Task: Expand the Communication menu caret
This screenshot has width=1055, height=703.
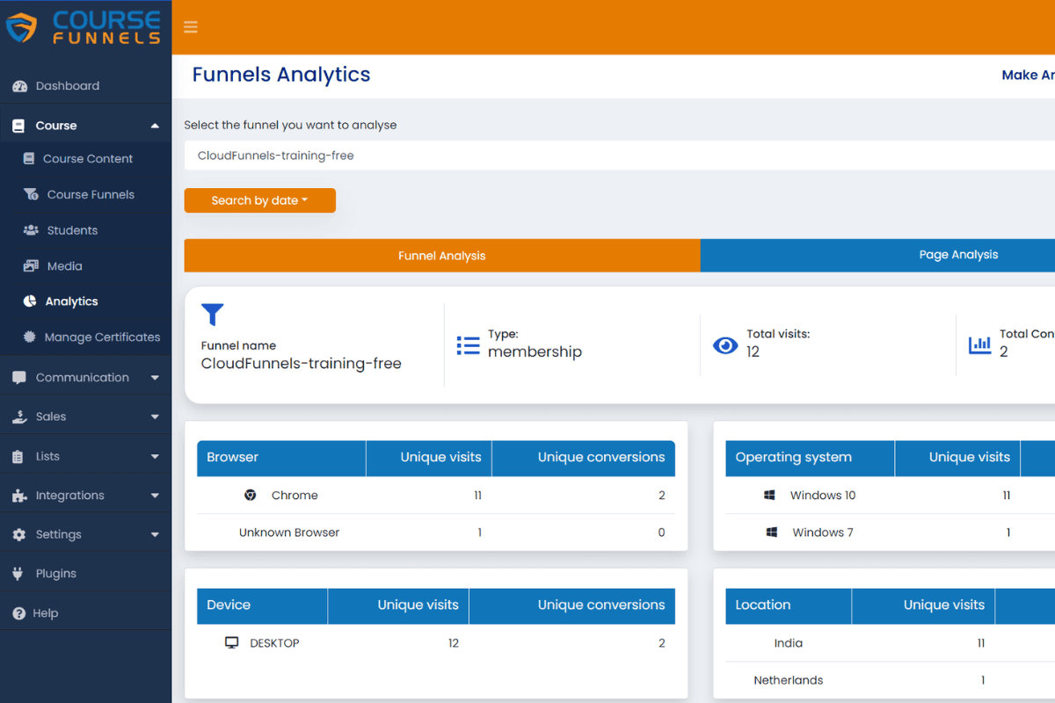Action: [155, 378]
